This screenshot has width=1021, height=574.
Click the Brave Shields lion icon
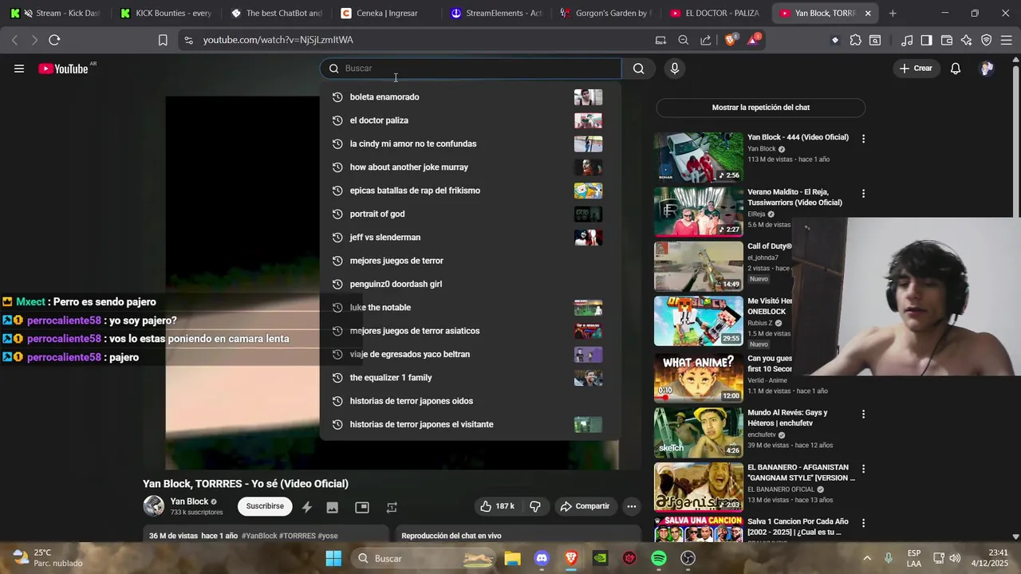coord(730,40)
